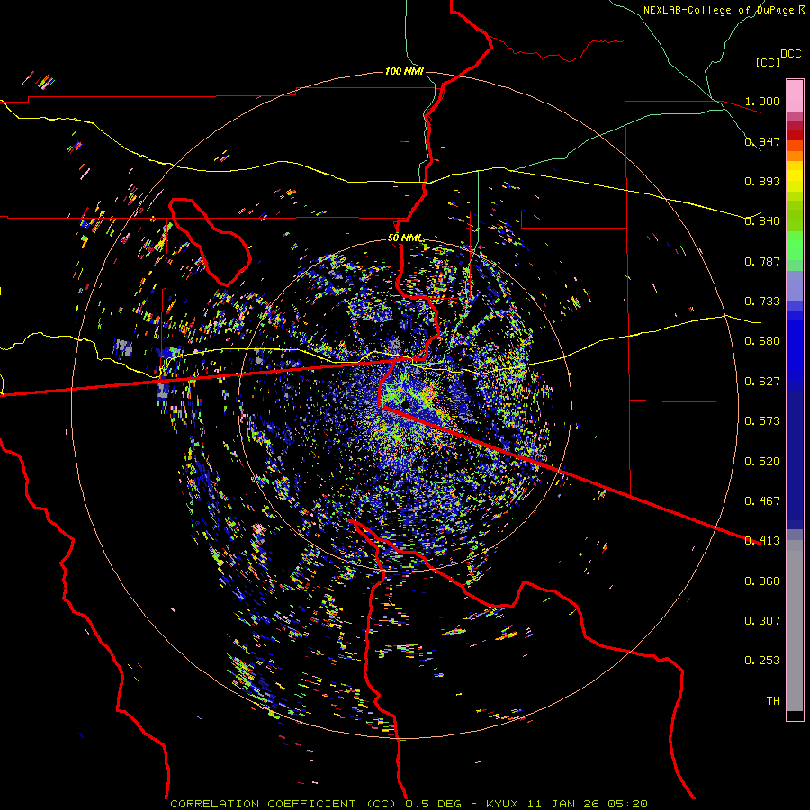Viewport: 810px width, 810px height.
Task: Select the 1.000 scale value
Action: 762,101
